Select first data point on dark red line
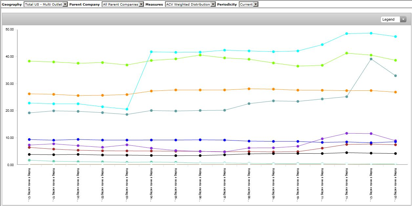412x206 pixels. coord(29,147)
